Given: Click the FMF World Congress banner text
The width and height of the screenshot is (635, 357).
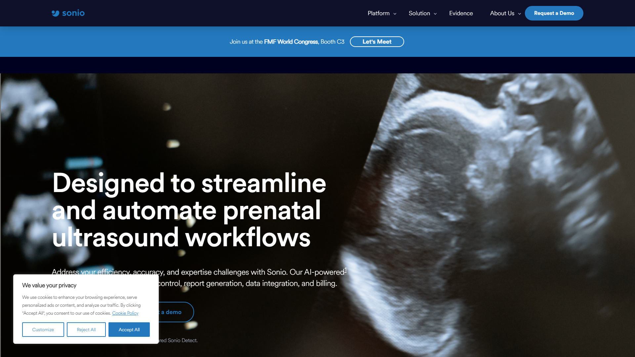Looking at the screenshot, I should (x=291, y=42).
